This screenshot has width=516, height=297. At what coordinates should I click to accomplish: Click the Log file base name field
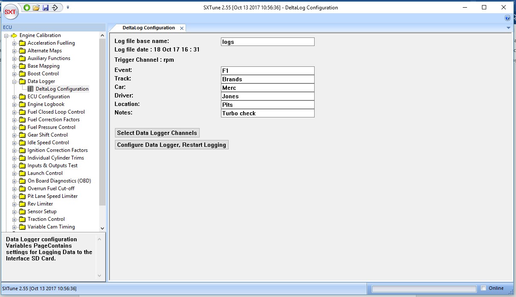pyautogui.click(x=267, y=42)
